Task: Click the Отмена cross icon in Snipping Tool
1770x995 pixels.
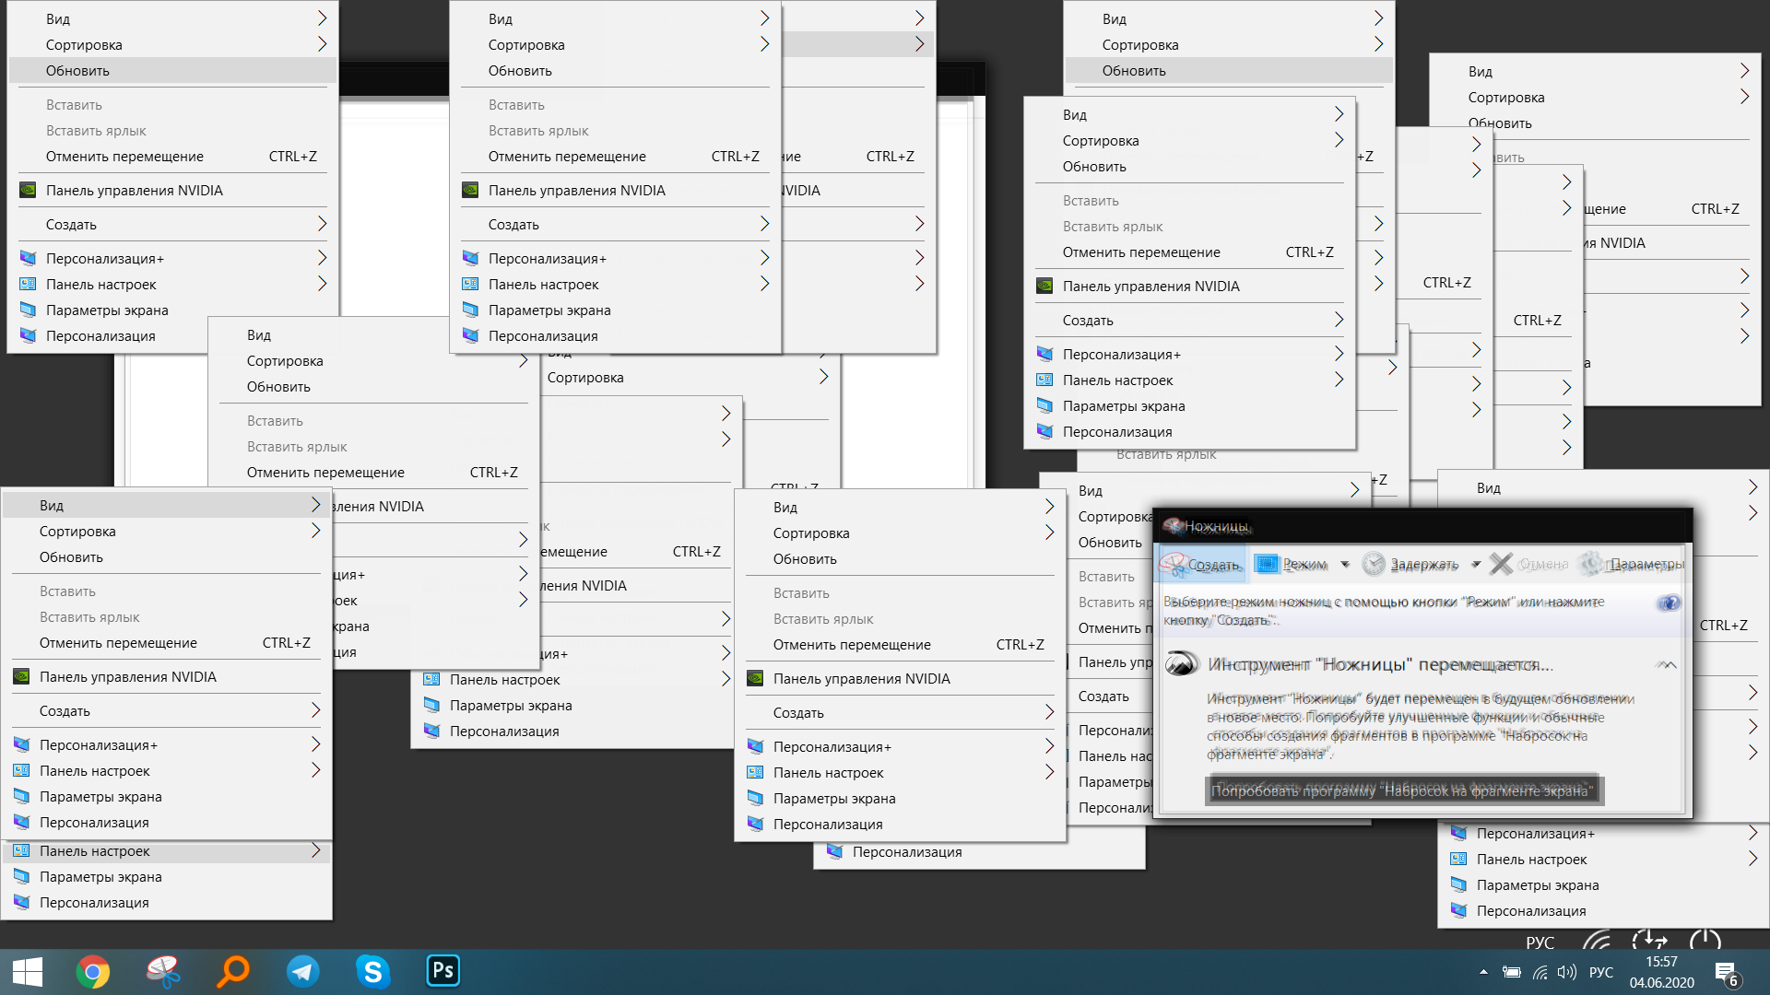Action: point(1501,564)
